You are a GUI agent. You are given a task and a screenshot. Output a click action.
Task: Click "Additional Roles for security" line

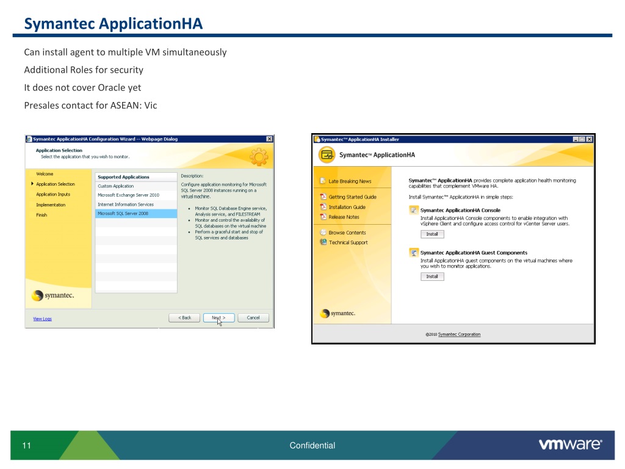(x=84, y=70)
